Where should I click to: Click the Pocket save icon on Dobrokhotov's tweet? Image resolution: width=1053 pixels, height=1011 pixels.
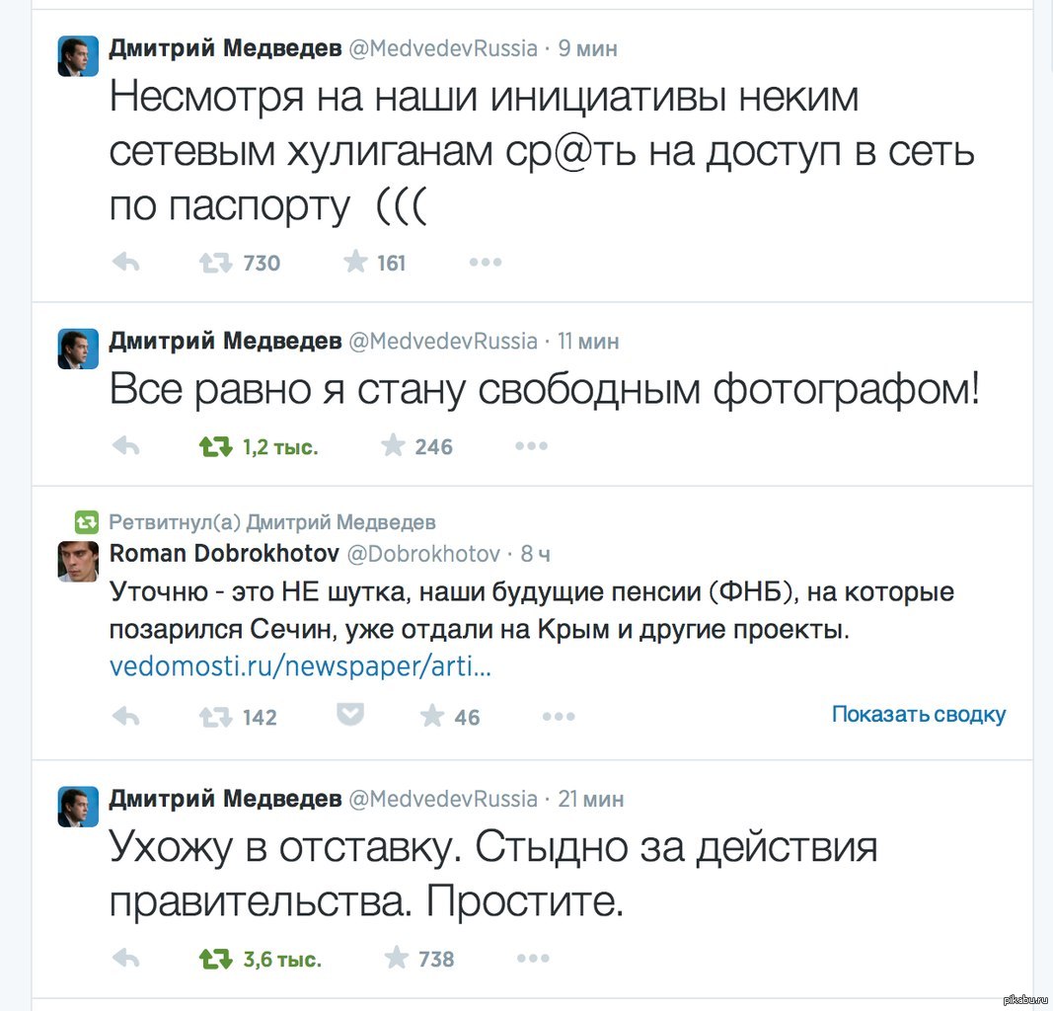[x=350, y=715]
